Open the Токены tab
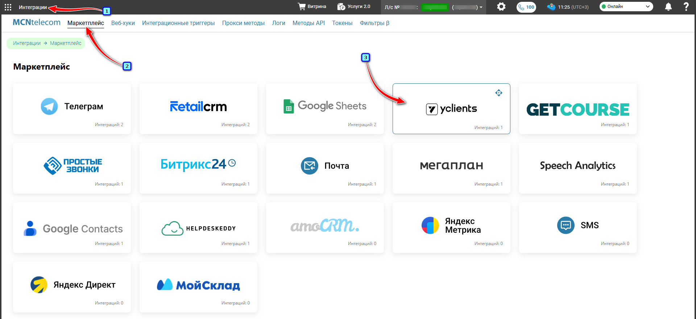696x319 pixels. (x=342, y=23)
